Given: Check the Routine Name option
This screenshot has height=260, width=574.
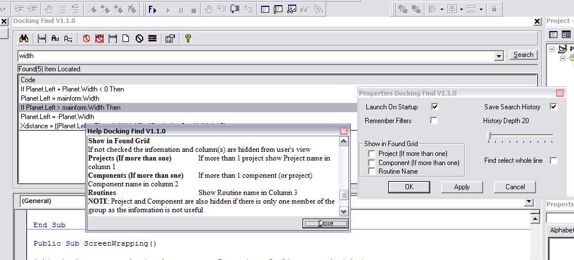Looking at the screenshot, I should pos(372,171).
